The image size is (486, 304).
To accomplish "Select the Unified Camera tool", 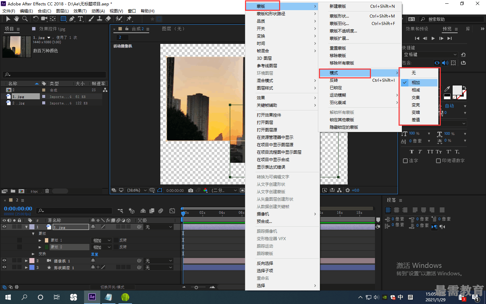I will point(45,19).
